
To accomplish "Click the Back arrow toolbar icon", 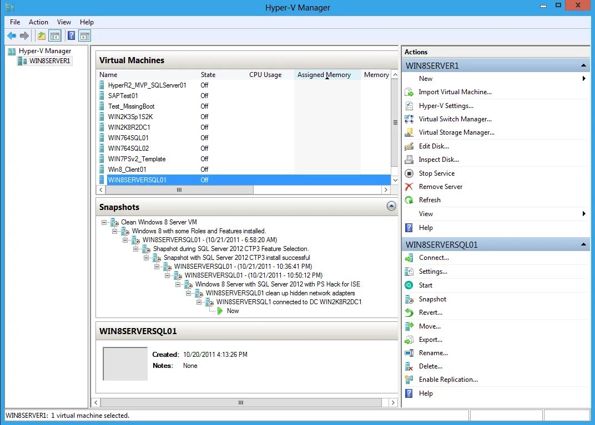I will coord(12,36).
